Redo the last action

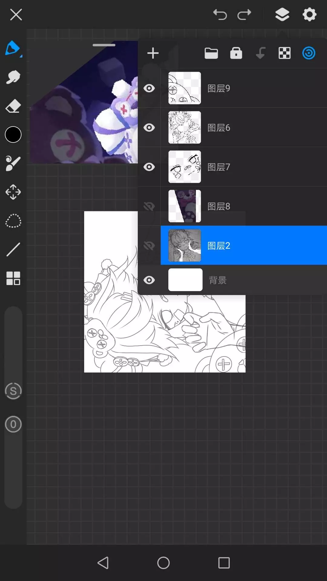tap(244, 15)
